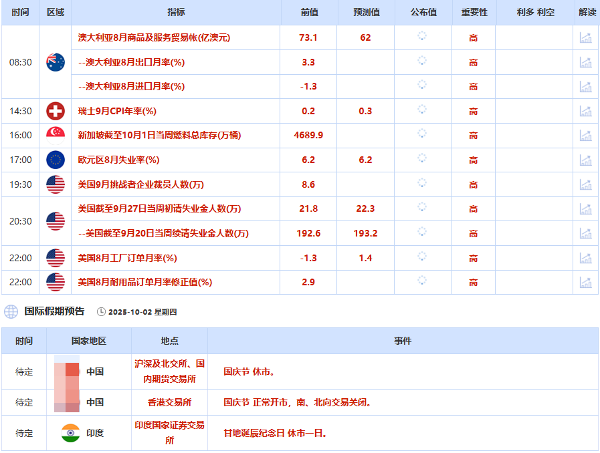The image size is (600, 453).
Task: Open chart icon for 美国续请失业金人数 row
Action: coord(585,233)
